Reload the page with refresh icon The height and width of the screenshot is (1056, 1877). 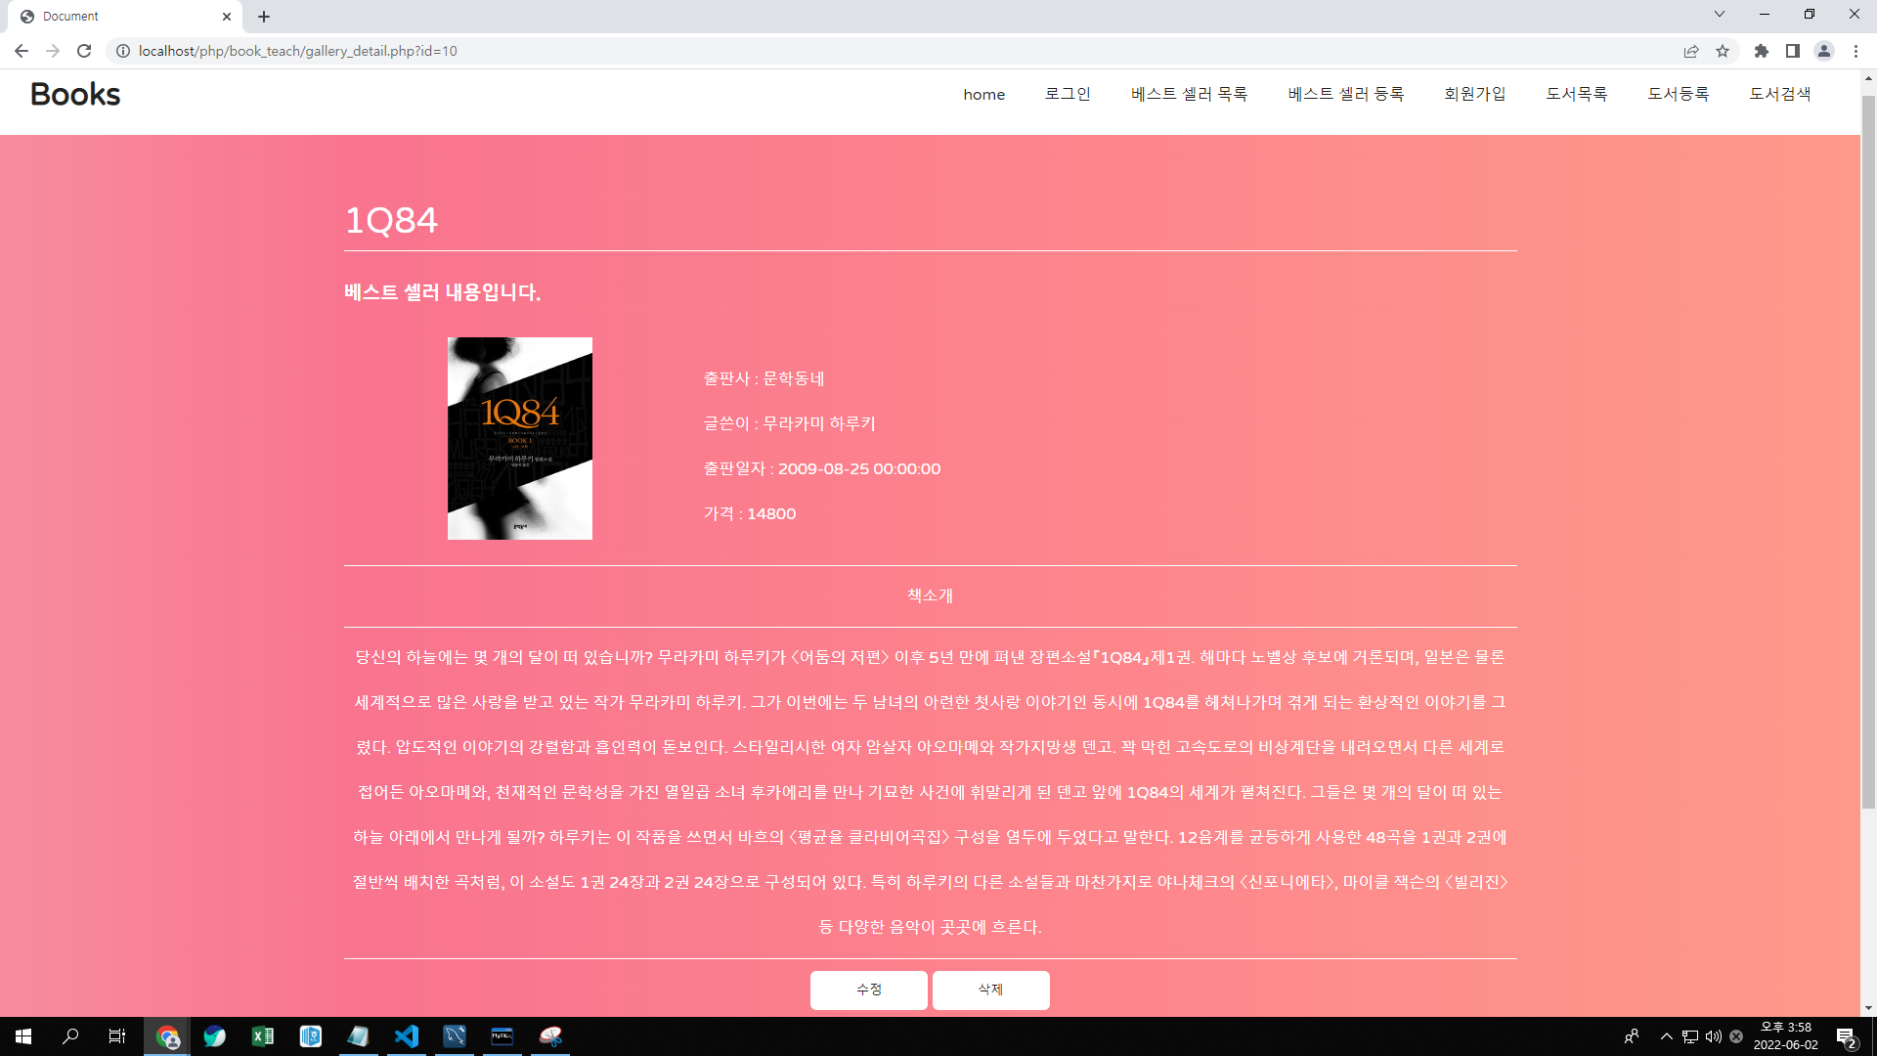tap(84, 51)
